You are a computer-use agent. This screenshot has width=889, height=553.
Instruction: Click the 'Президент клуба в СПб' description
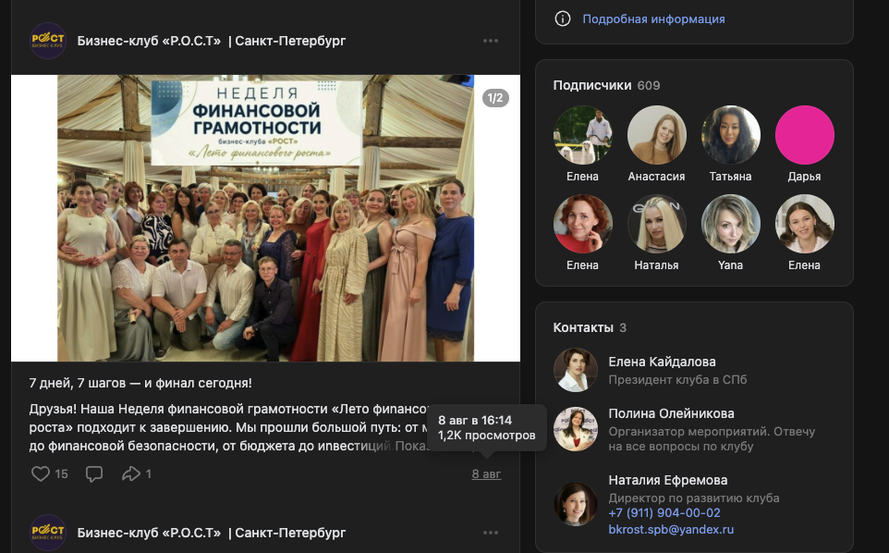(x=677, y=379)
